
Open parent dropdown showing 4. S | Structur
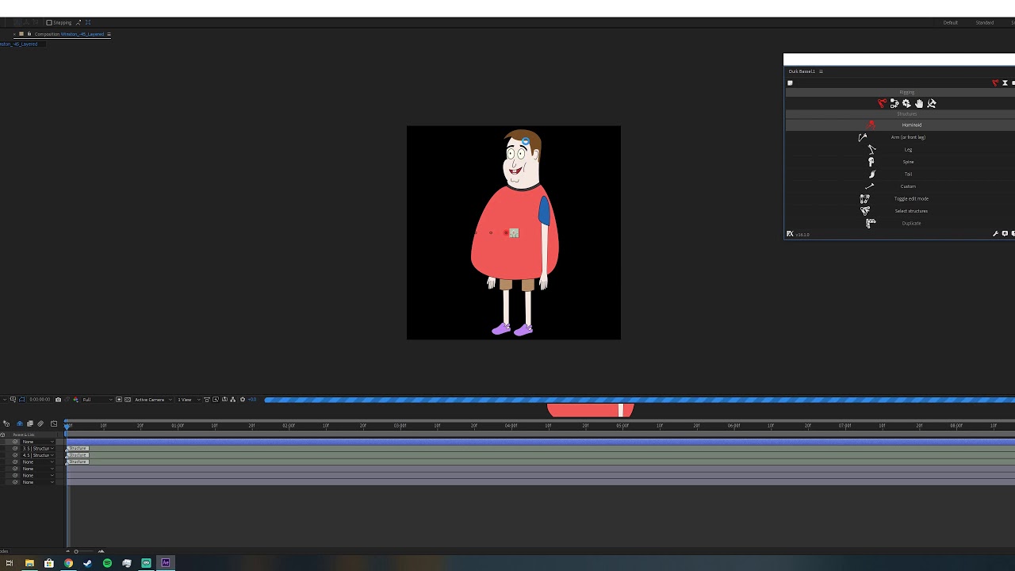coord(37,455)
